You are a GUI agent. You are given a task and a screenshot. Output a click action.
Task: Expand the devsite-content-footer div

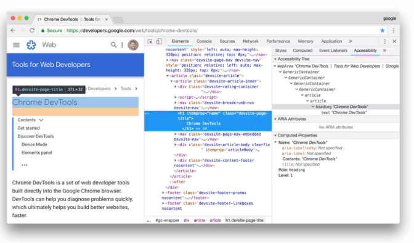tap(176, 160)
